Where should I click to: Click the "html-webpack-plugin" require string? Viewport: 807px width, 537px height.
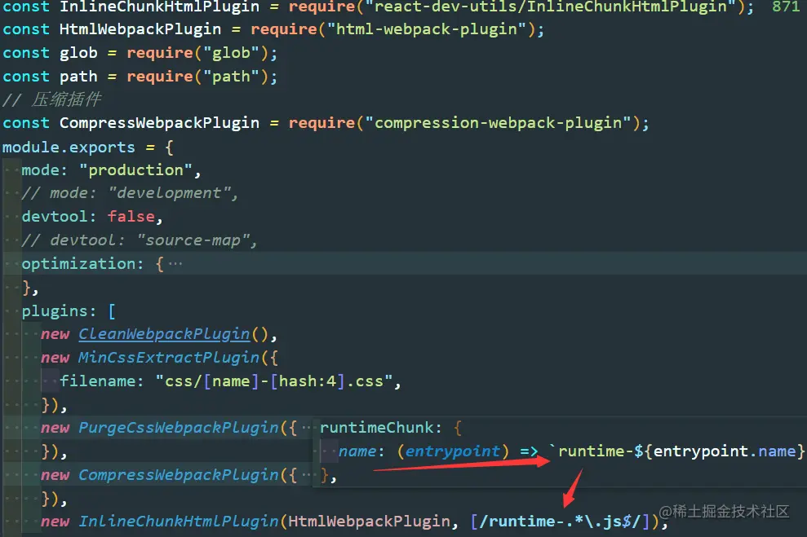(x=426, y=29)
